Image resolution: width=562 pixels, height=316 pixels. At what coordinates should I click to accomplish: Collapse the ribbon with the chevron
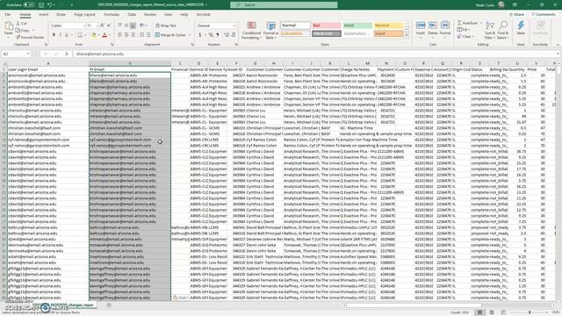558,45
